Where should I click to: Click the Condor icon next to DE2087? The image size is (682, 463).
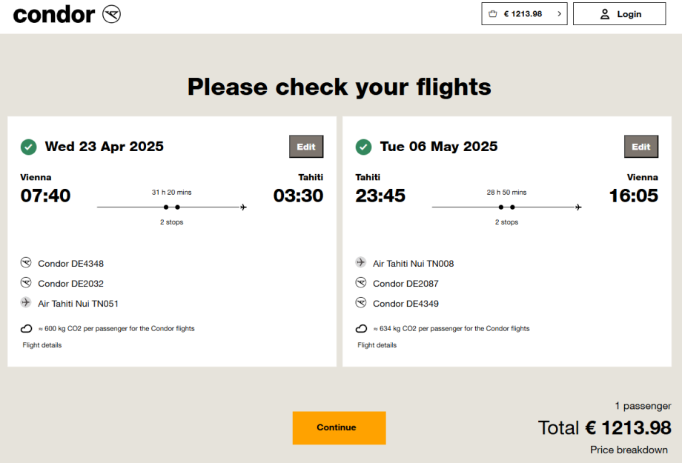click(x=361, y=283)
